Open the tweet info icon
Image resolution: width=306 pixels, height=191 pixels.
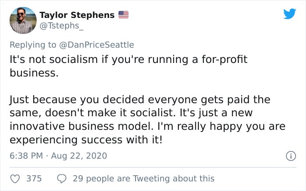(291, 156)
